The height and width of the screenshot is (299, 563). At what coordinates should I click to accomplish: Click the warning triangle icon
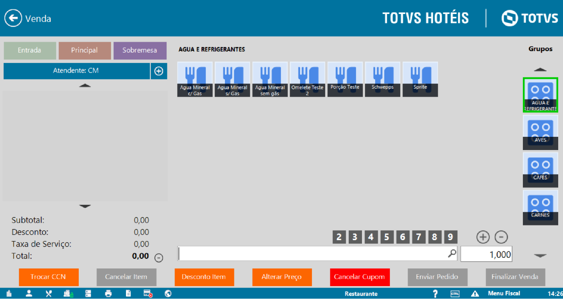(475, 293)
